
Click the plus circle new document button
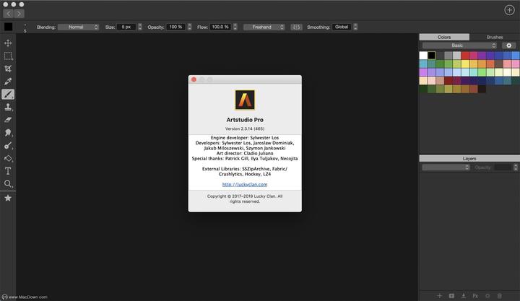pos(509,10)
